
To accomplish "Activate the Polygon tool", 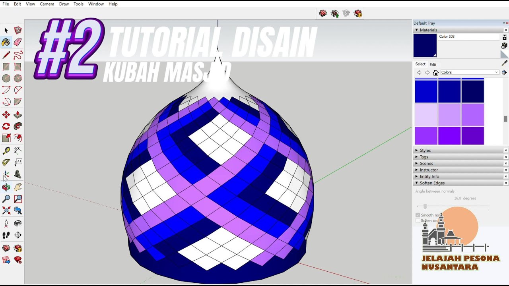I will pyautogui.click(x=17, y=79).
